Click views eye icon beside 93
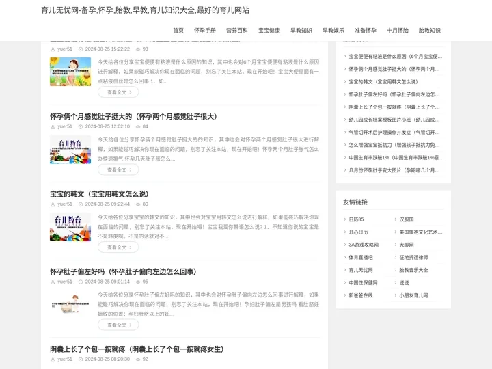The height and width of the screenshot is (369, 492). tap(138, 49)
